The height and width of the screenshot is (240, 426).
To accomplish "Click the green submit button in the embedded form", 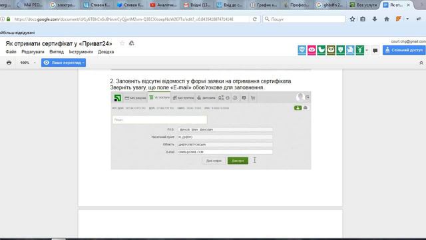I will click(238, 161).
